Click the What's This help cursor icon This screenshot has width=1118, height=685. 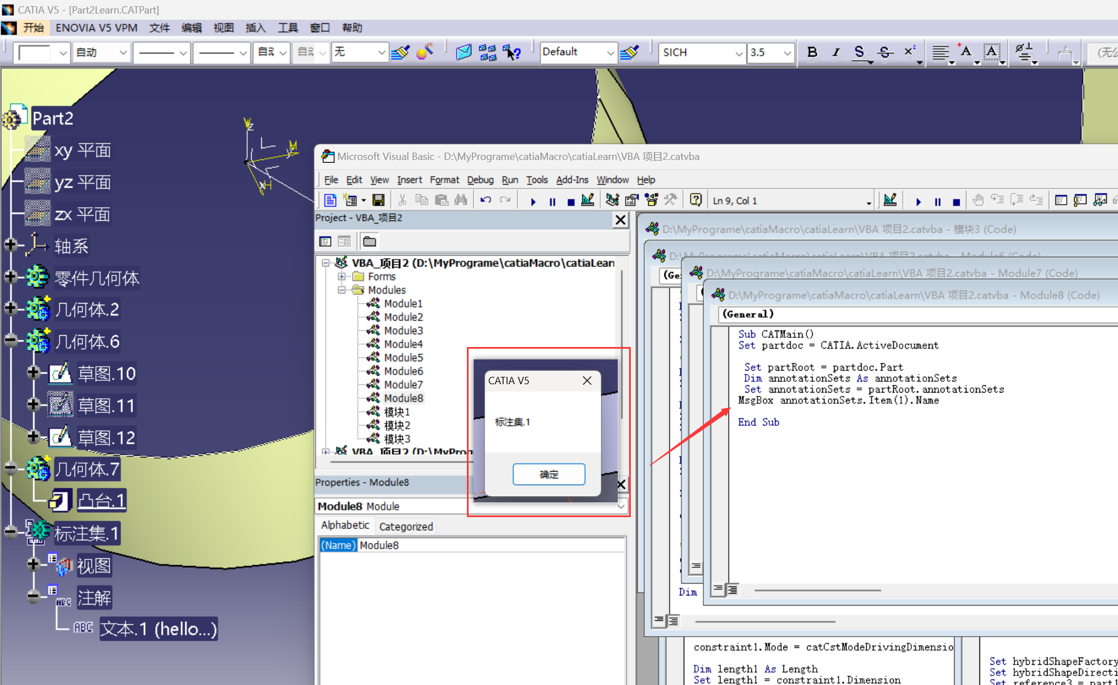click(x=511, y=52)
